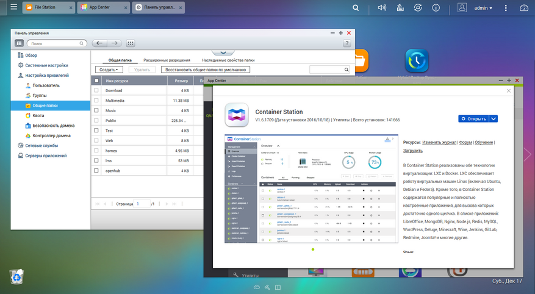
Task: Select Пользователь in sidebar
Action: (46, 85)
